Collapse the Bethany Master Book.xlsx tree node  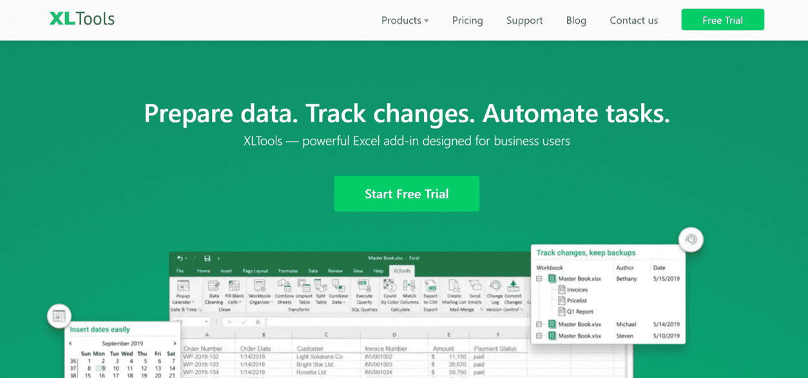(539, 279)
